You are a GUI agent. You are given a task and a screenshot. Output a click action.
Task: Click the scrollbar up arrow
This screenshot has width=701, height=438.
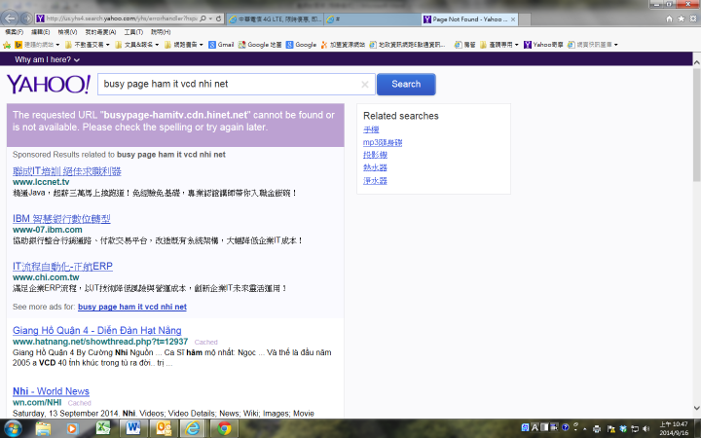click(696, 62)
